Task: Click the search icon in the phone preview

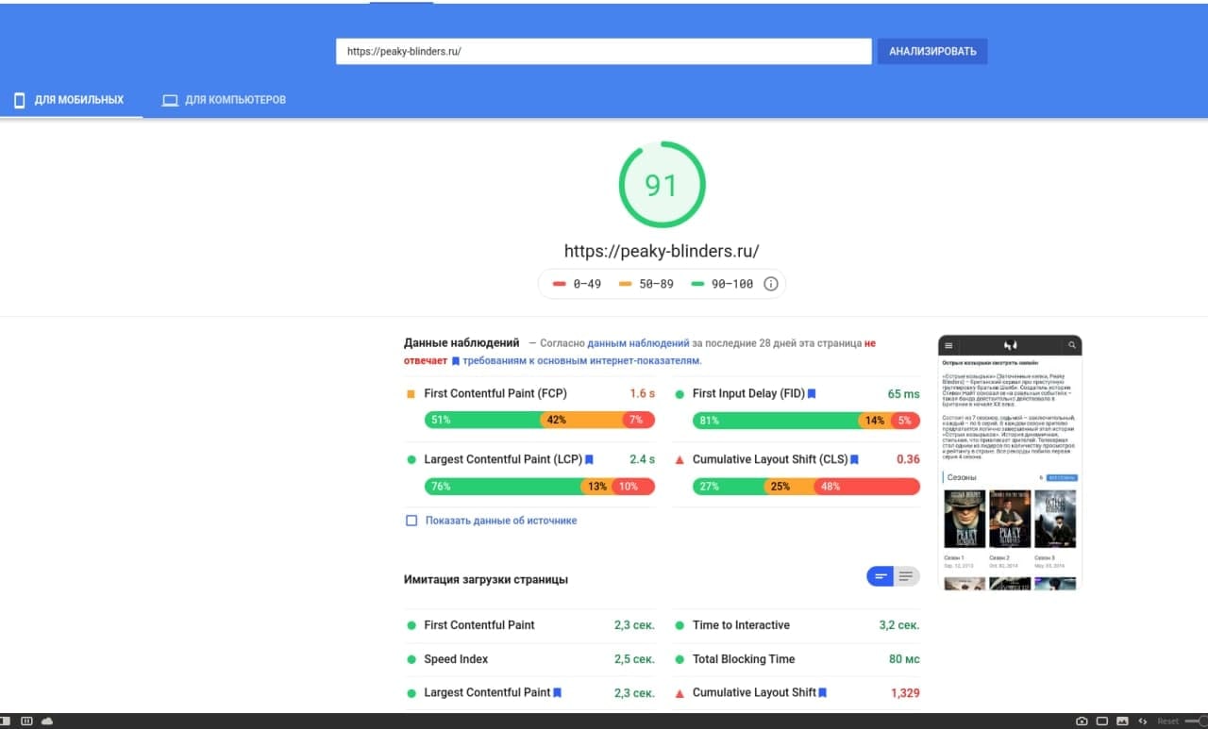Action: [x=1072, y=346]
